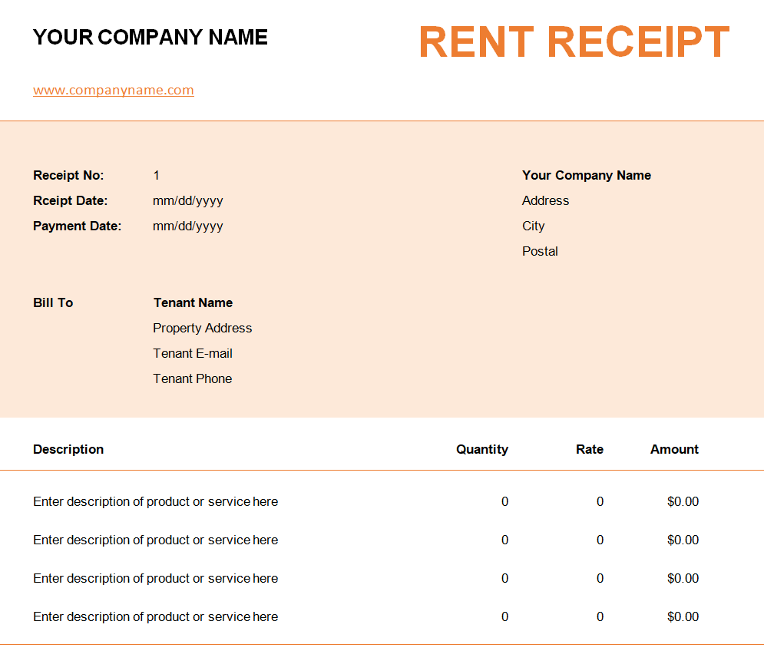Click the date value beside Rceipt Date
Screen dimensions: 764x651
pos(188,201)
